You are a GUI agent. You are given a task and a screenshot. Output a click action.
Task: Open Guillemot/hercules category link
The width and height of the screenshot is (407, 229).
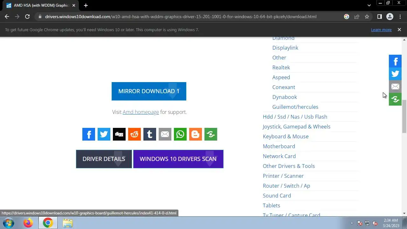[295, 107]
